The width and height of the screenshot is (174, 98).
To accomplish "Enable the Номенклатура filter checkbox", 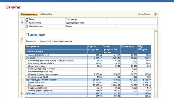I will tap(22, 26).
